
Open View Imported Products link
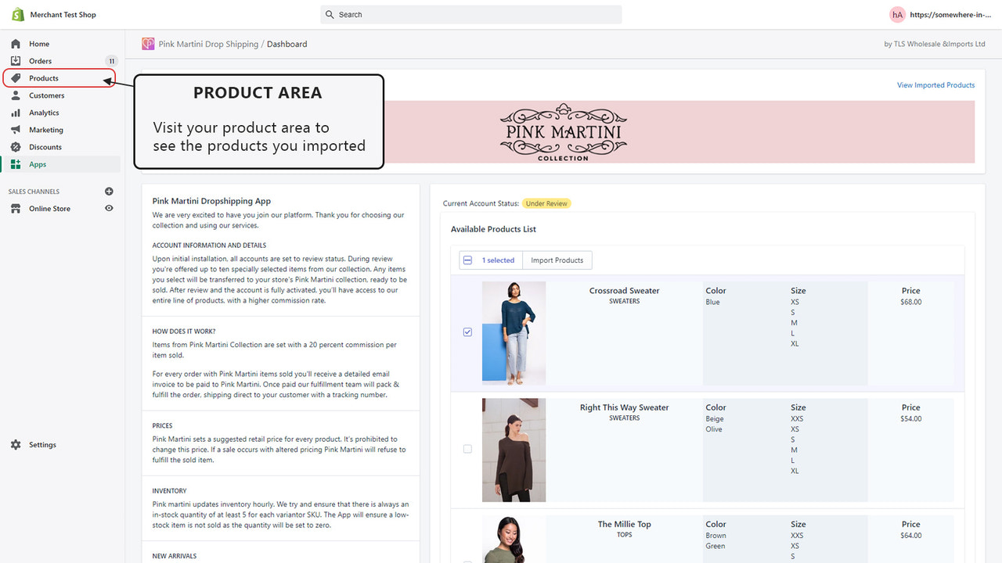tap(935, 84)
